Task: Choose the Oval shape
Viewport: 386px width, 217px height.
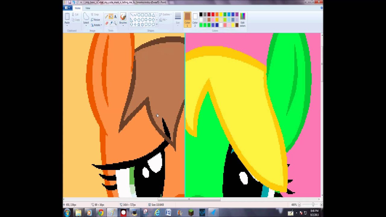Action: click(x=139, y=15)
